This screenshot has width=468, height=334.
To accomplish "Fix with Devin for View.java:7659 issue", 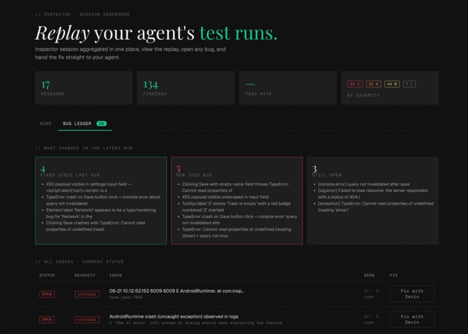I will (412, 294).
